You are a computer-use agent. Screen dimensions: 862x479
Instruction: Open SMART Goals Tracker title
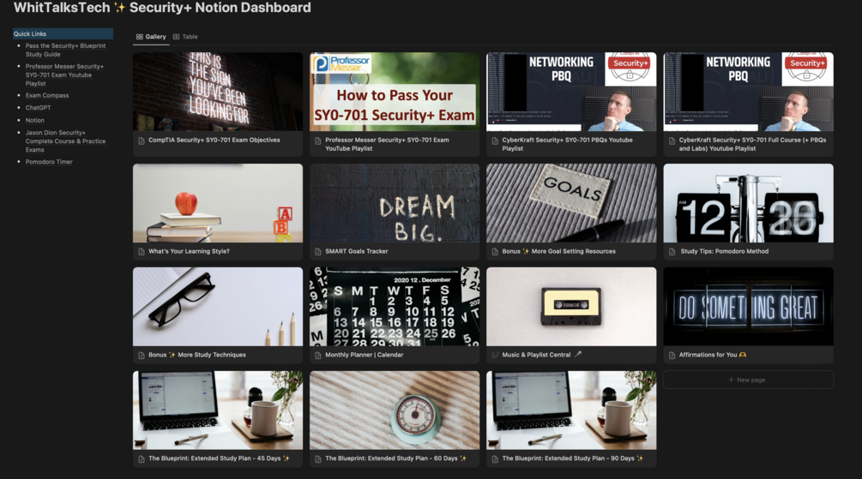point(356,251)
